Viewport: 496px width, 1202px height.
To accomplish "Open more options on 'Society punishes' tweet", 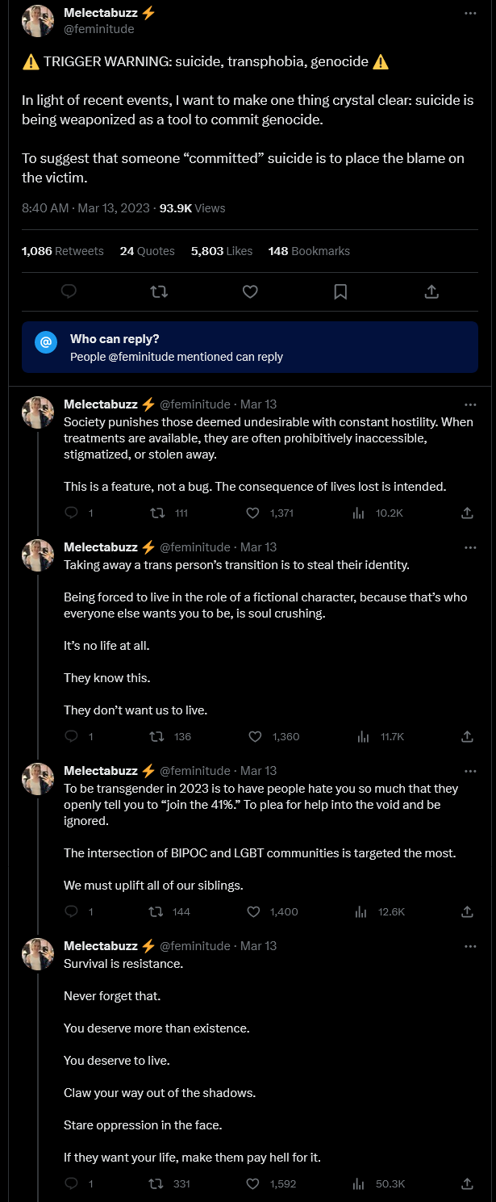I will point(471,404).
